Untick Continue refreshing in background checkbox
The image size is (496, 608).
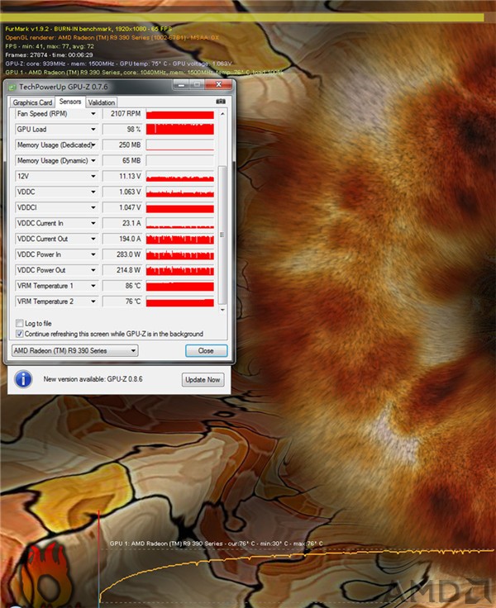(x=19, y=334)
